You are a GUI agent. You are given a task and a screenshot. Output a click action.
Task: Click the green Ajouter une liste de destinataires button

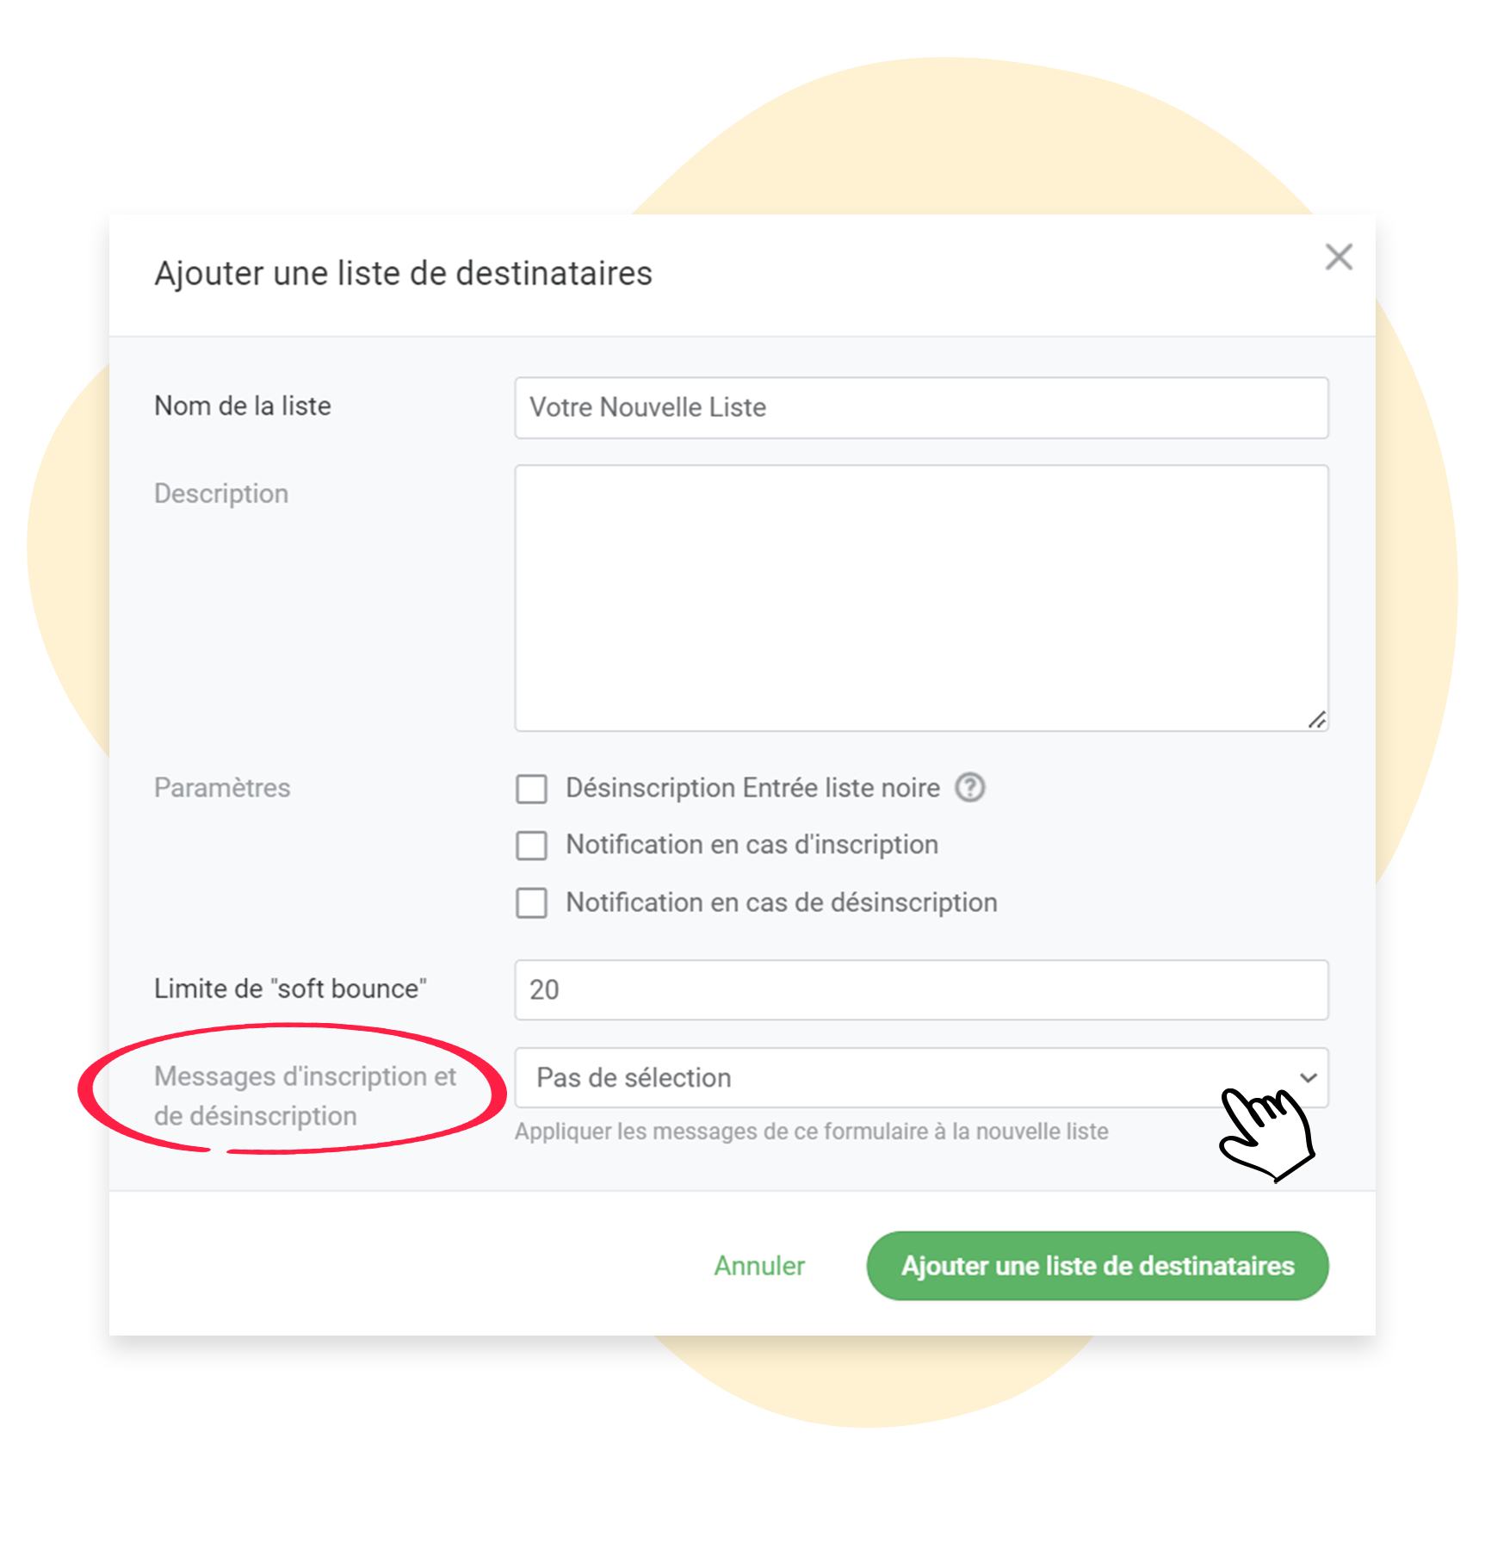[1098, 1265]
